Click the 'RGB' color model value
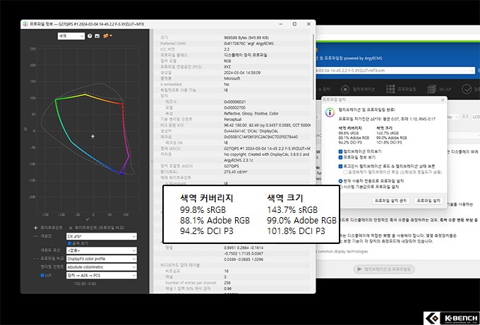Image resolution: width=480 pixels, height=325 pixels. [x=227, y=61]
